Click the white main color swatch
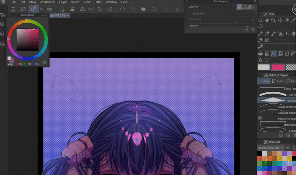 click(x=264, y=67)
